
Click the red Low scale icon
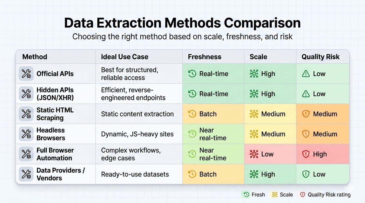coord(254,154)
